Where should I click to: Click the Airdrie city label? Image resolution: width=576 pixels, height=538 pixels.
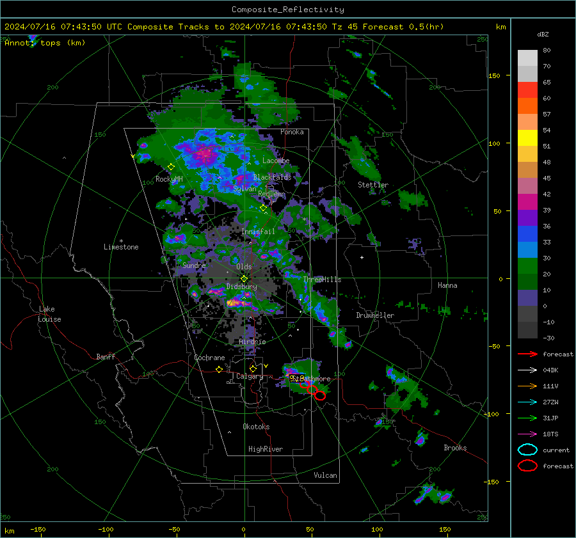[252, 342]
